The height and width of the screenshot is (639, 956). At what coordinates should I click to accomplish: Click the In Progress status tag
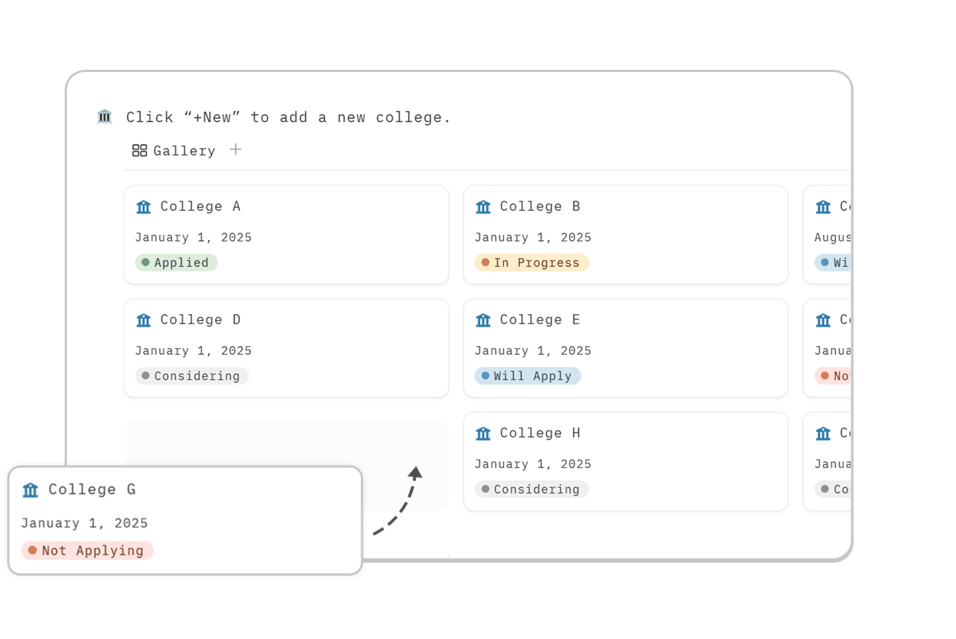[531, 262]
